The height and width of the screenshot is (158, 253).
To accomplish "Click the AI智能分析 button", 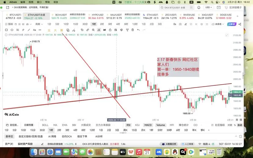I will (169, 144).
